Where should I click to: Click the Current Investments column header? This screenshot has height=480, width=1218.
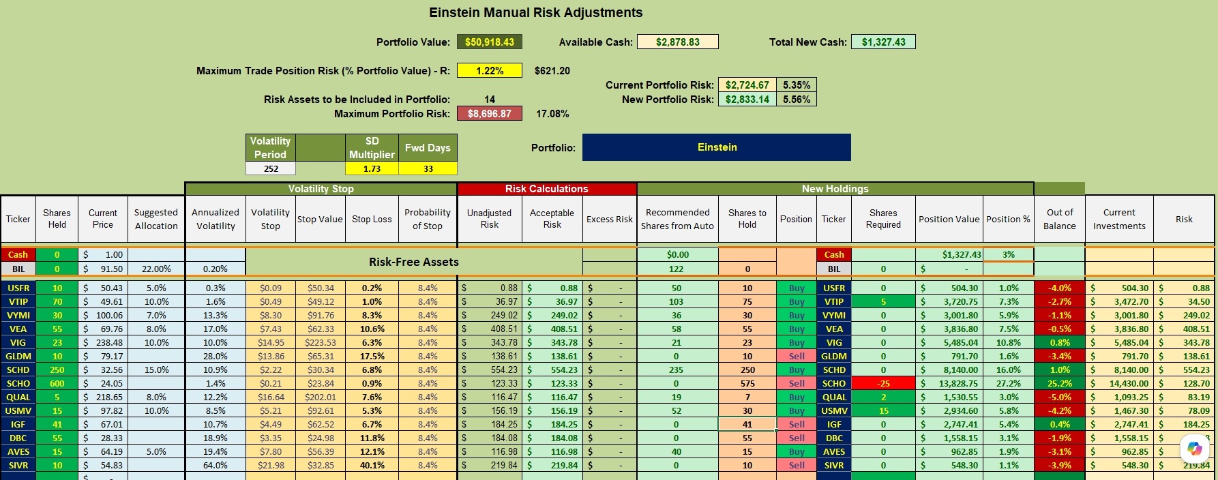point(1119,219)
